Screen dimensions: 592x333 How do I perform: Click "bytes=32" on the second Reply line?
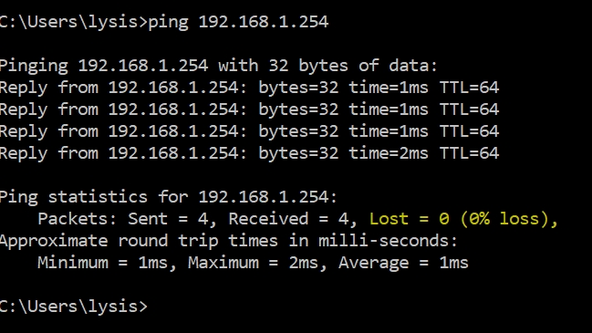coord(298,110)
